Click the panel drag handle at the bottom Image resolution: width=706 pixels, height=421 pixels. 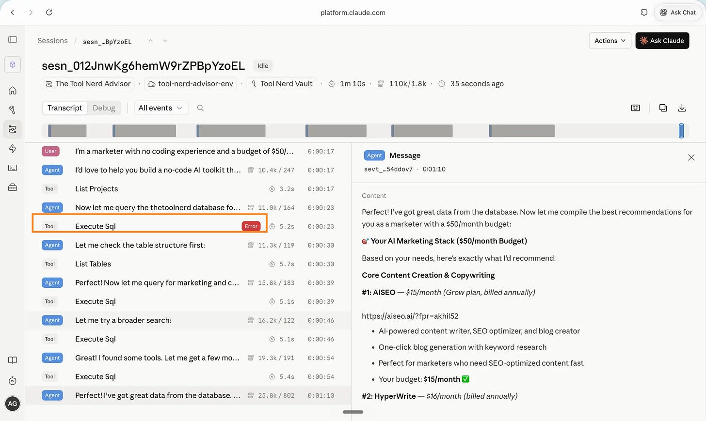pos(353,412)
